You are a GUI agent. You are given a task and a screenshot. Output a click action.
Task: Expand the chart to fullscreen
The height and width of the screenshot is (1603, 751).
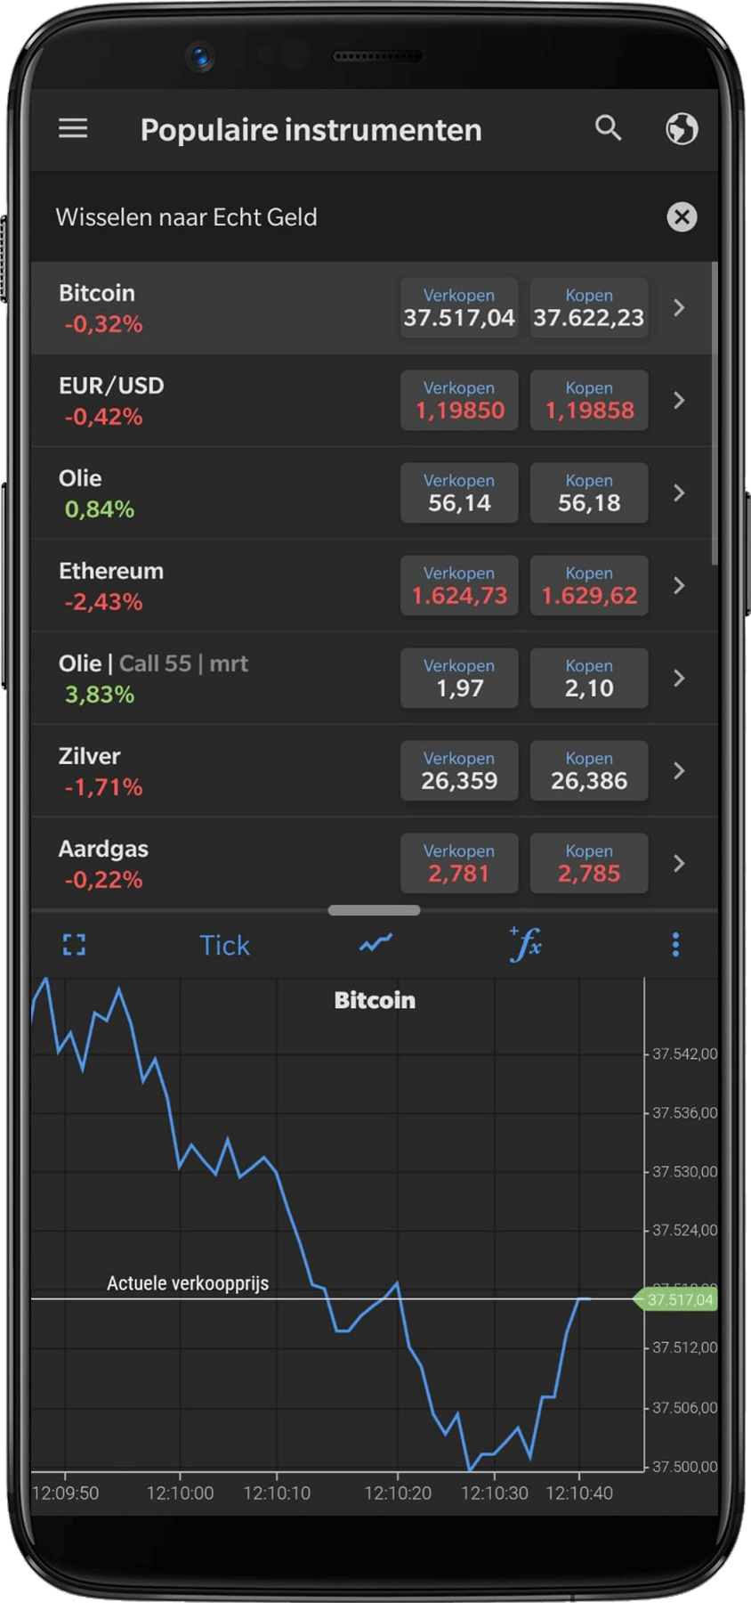pyautogui.click(x=75, y=945)
